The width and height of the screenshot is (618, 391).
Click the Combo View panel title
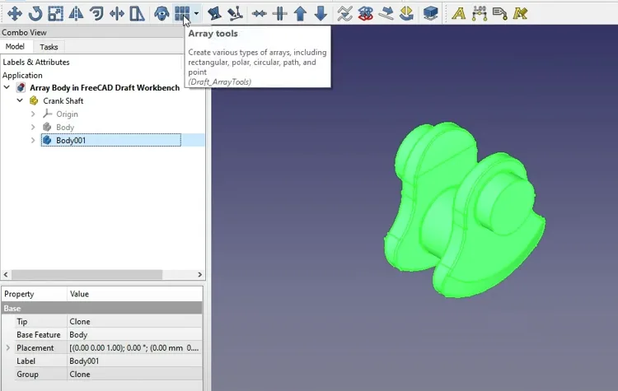(x=24, y=32)
